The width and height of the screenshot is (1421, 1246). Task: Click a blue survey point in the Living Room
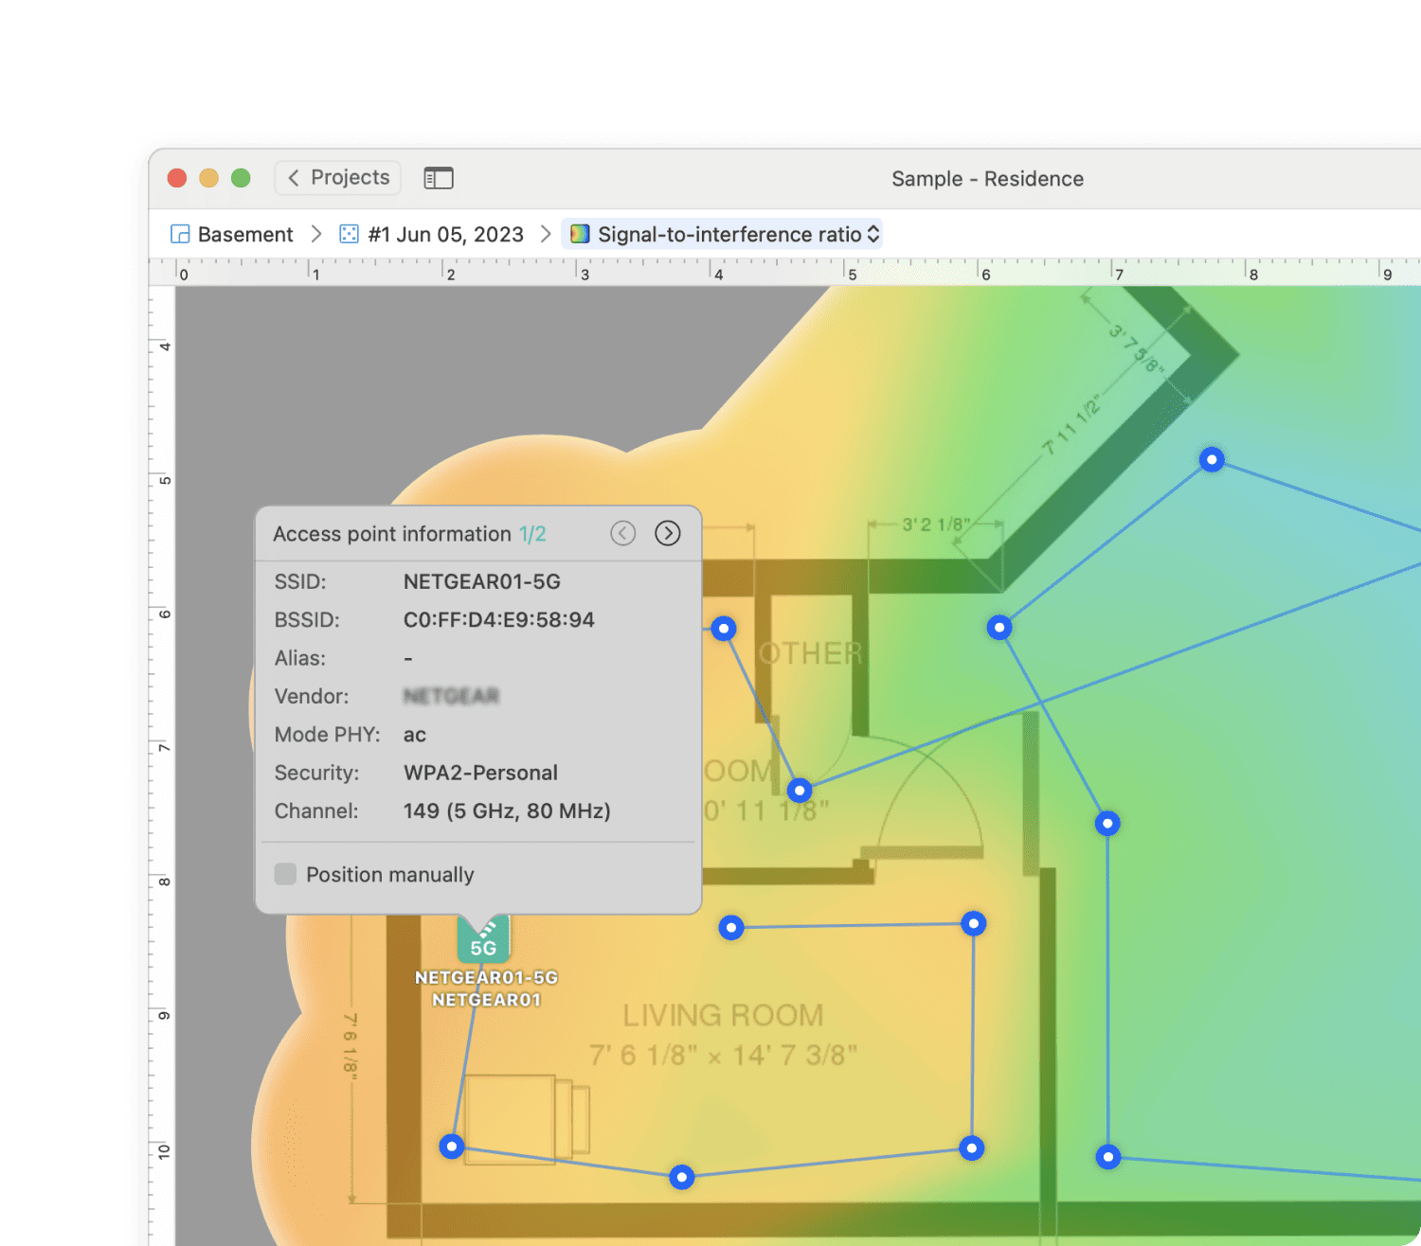pyautogui.click(x=729, y=928)
